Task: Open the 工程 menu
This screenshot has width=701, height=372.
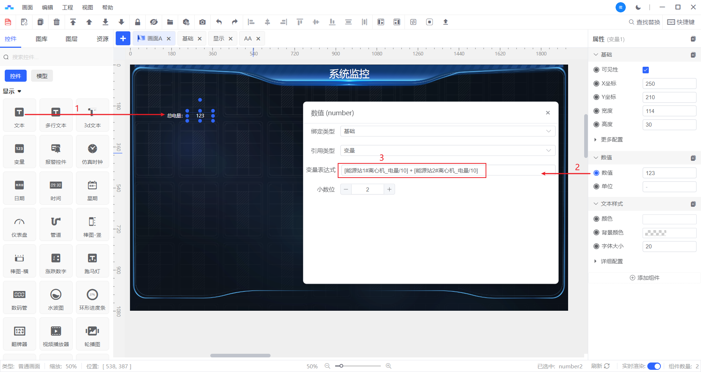Action: click(68, 7)
